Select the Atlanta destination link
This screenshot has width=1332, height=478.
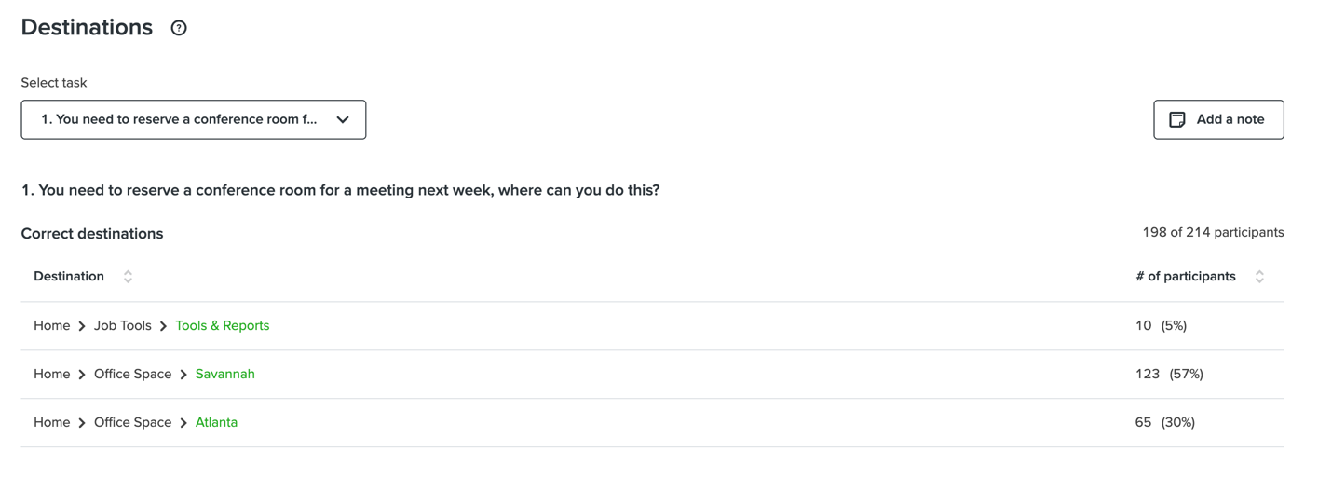pos(216,423)
